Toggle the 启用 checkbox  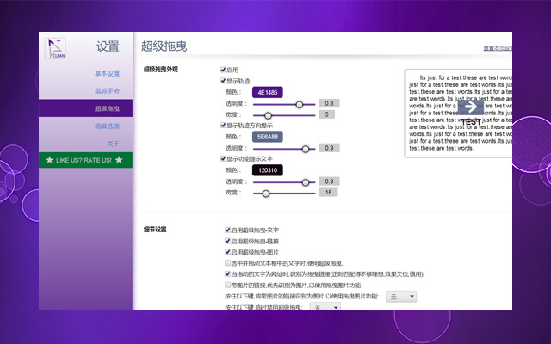pyautogui.click(x=224, y=70)
